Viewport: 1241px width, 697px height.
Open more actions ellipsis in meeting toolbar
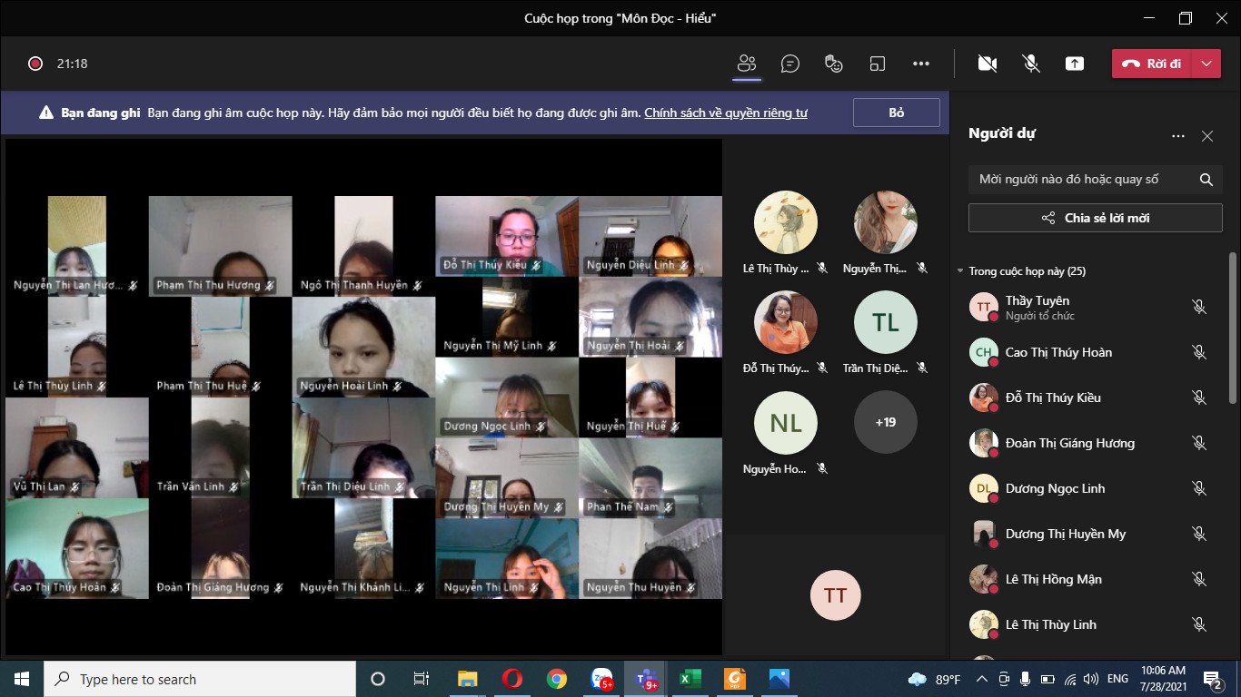click(920, 64)
